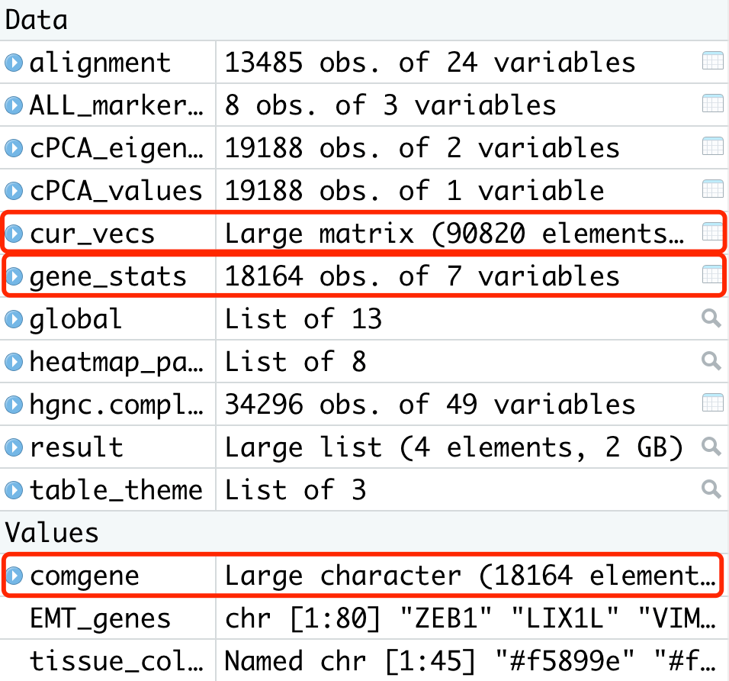Click the Values section header
Image resolution: width=729 pixels, height=681 pixels.
click(52, 532)
